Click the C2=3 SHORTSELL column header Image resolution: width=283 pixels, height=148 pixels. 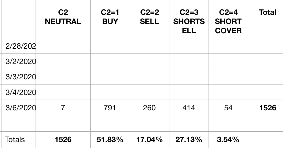[189, 22]
